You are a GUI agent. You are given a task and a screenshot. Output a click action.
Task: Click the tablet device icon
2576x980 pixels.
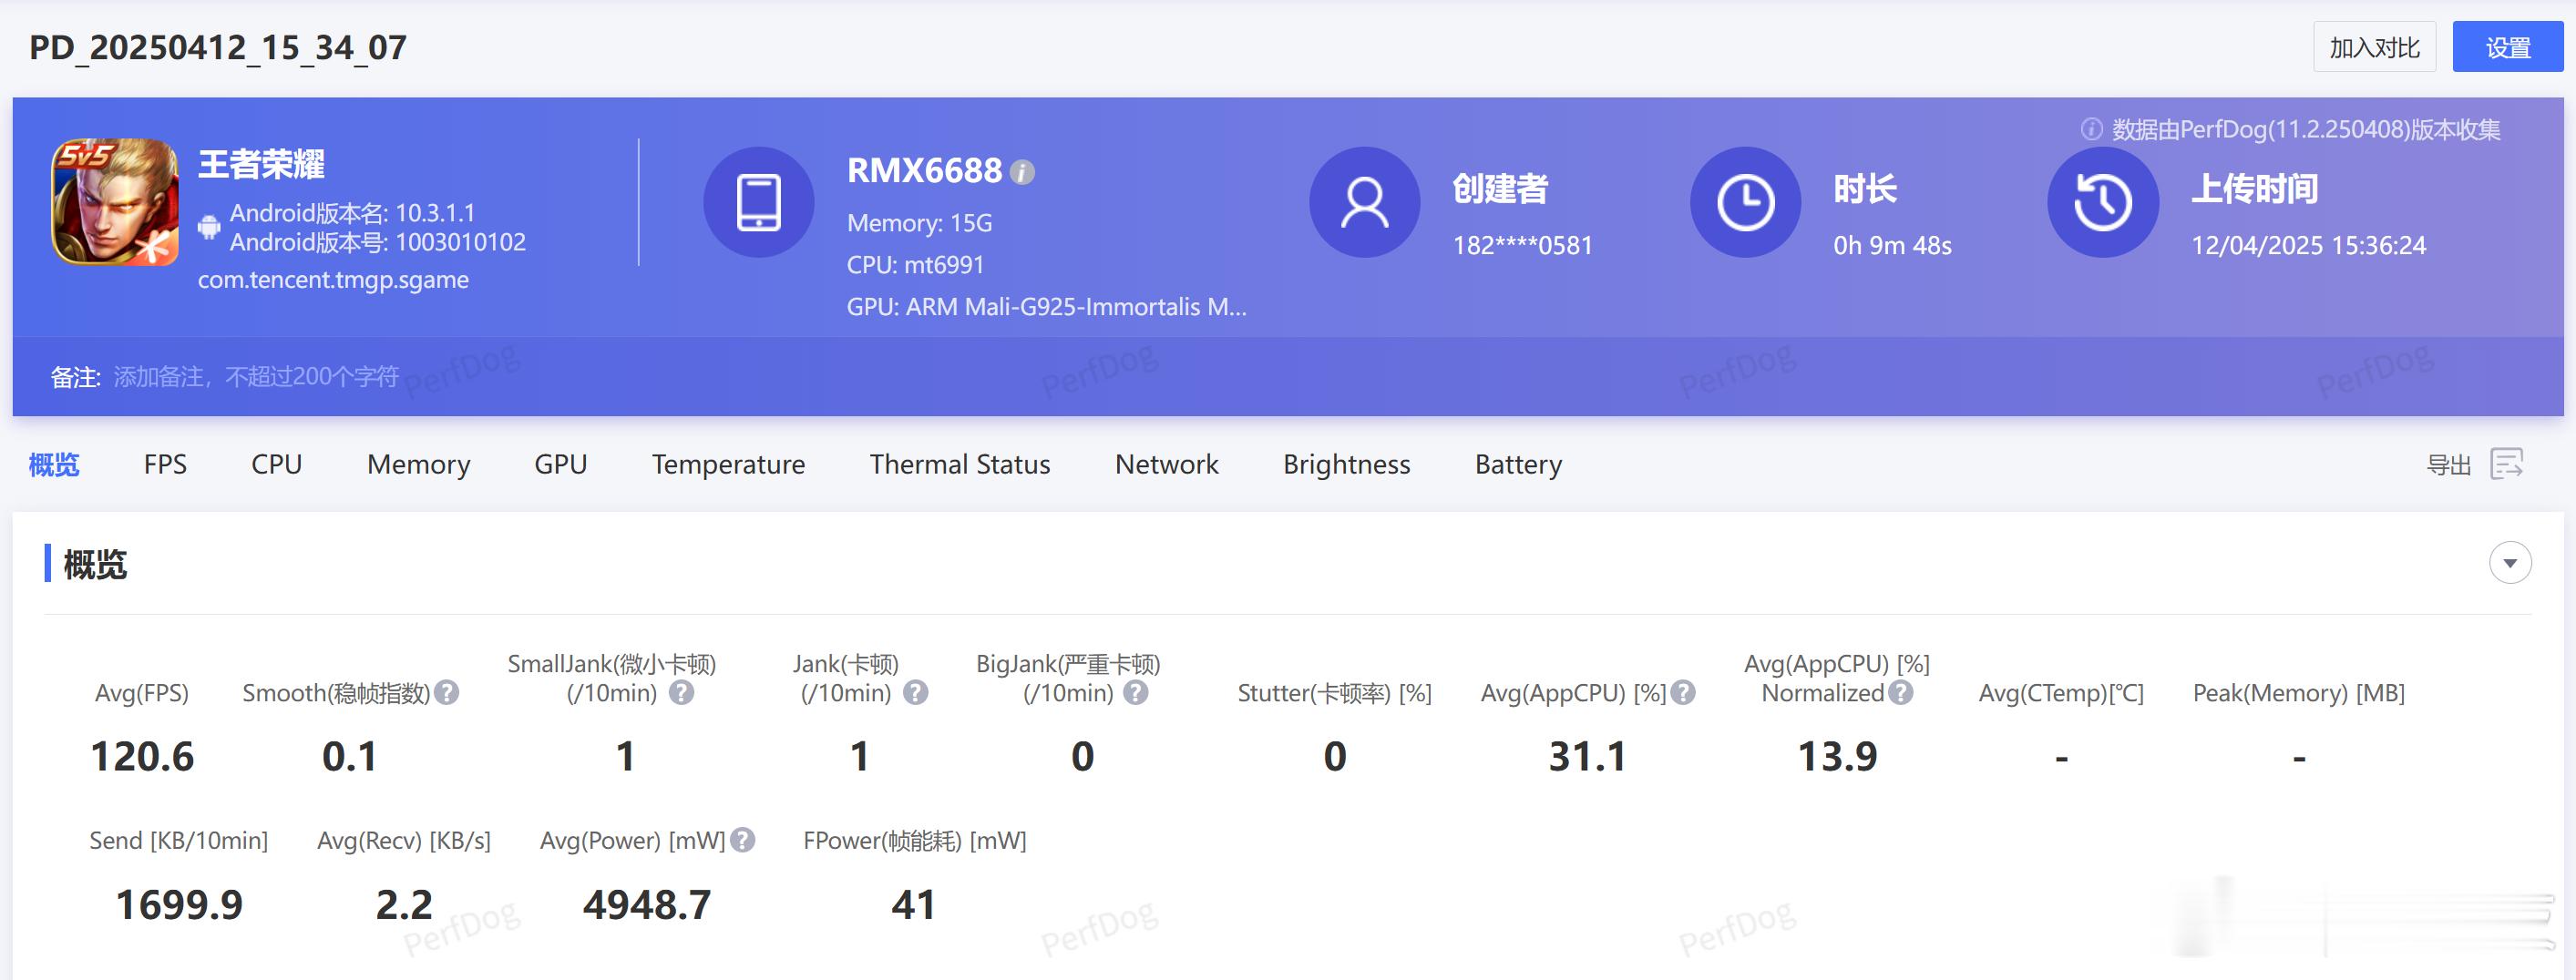tap(759, 202)
